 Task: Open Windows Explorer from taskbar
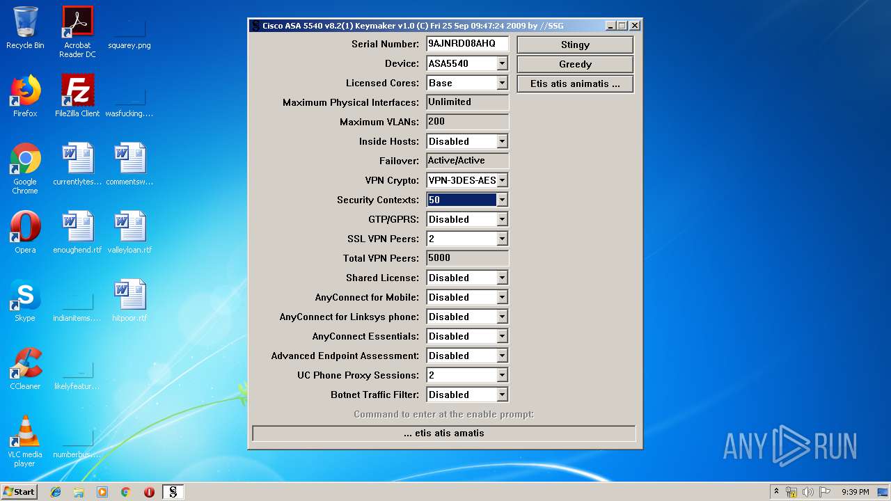tap(79, 492)
